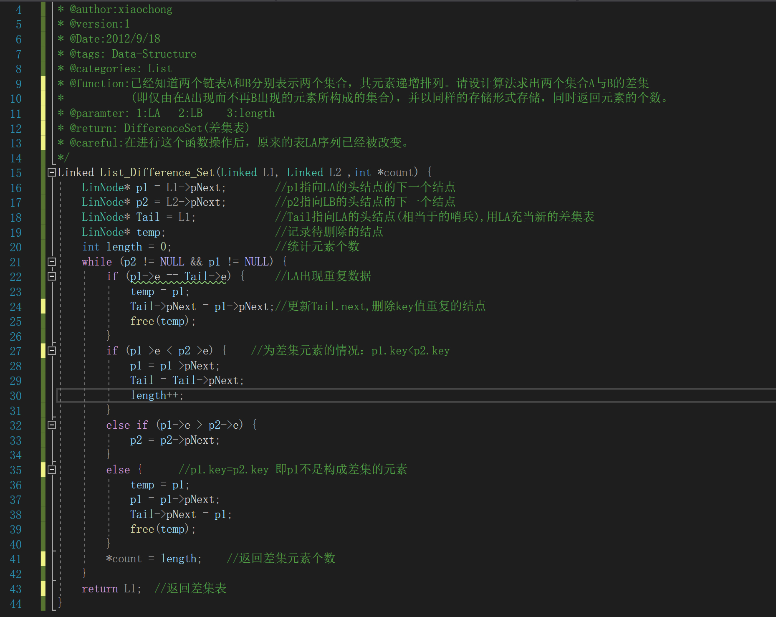Click line number 37 in the gutter
This screenshot has width=776, height=617.
16,500
